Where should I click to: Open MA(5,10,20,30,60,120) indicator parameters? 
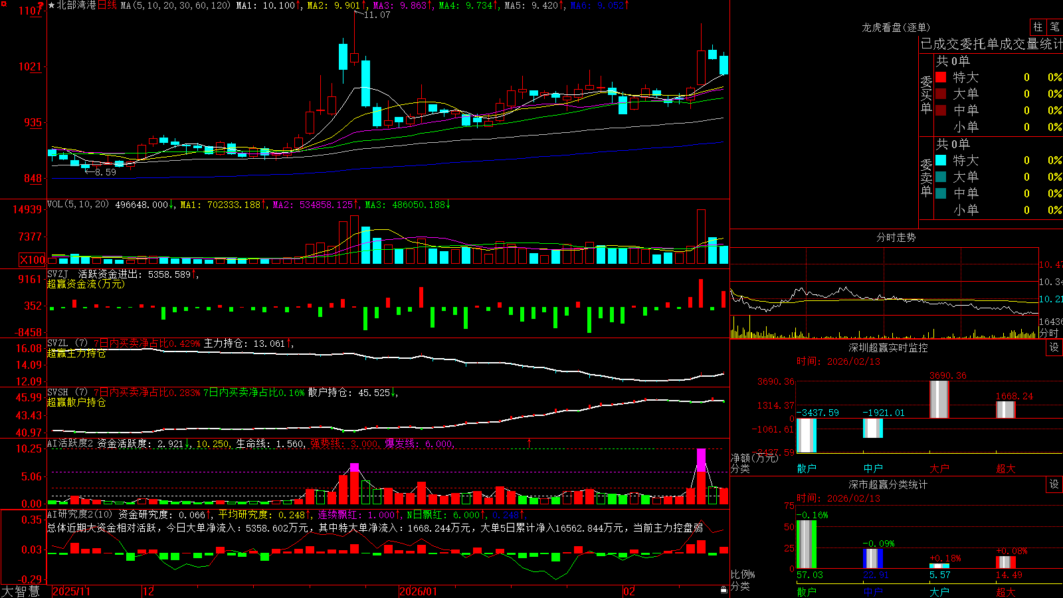pos(175,5)
